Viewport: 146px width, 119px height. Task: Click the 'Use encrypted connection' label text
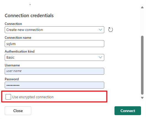[x=33, y=97]
